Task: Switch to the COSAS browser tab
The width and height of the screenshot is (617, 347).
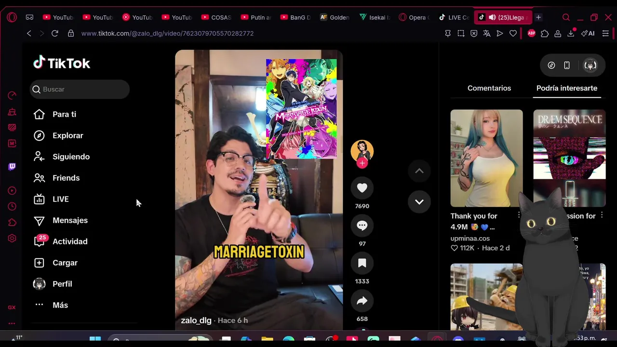Action: [x=216, y=17]
